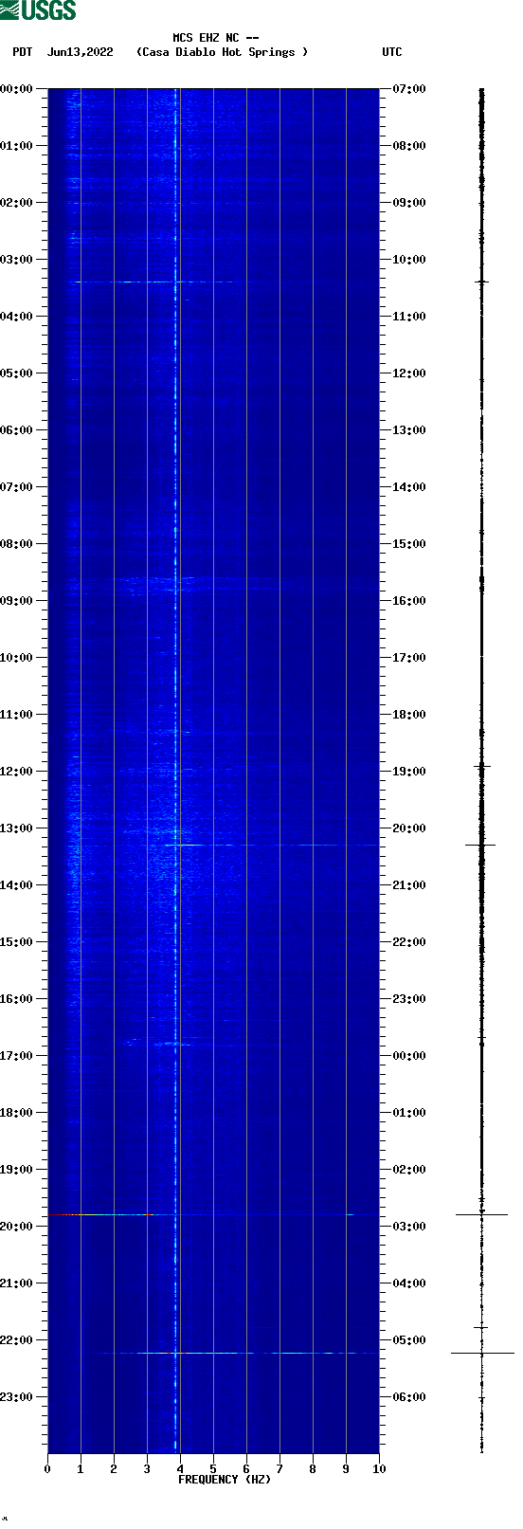Click the 15:00 PDT time label

[17, 942]
